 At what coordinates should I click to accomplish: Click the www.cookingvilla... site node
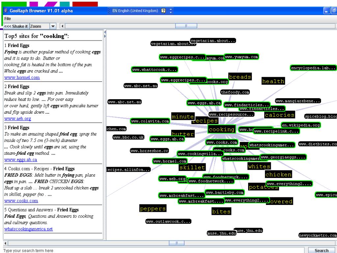[x=200, y=154]
